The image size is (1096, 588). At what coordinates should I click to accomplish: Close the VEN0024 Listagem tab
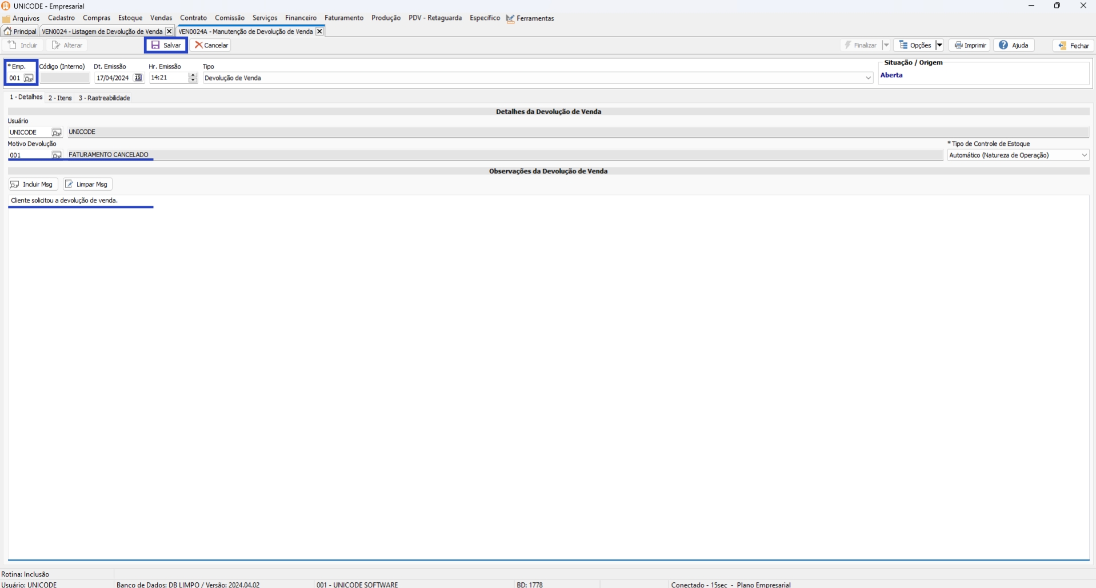pyautogui.click(x=169, y=31)
